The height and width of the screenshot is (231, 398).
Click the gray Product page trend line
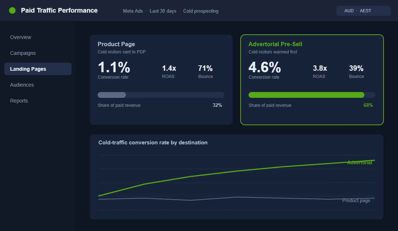237,197
